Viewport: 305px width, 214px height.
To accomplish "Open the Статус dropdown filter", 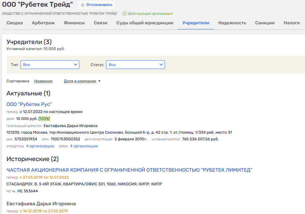I will click(135, 65).
